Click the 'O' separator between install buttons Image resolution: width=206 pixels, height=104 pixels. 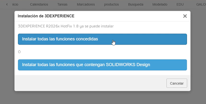click(x=19, y=52)
